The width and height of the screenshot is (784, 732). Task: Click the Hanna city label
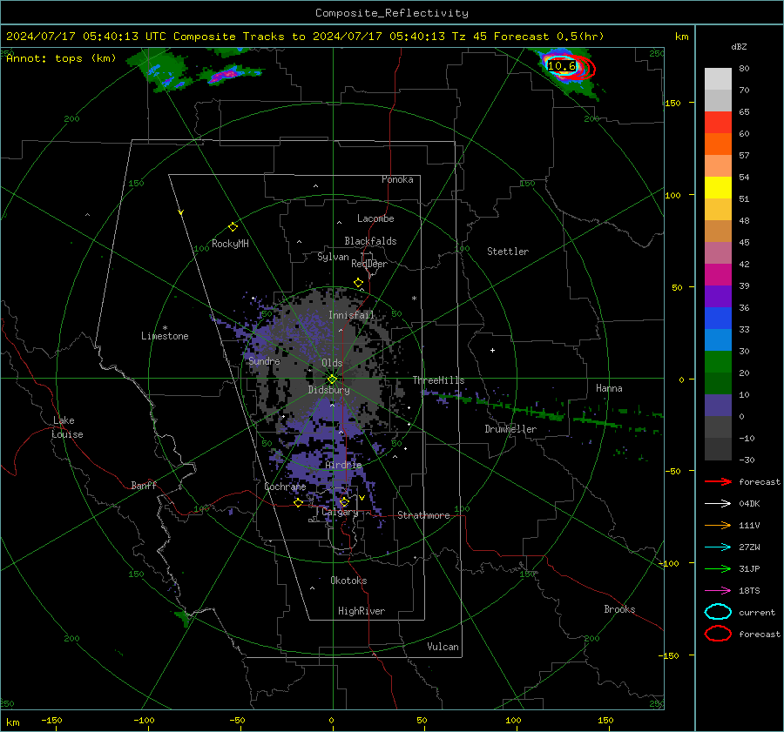(x=609, y=388)
